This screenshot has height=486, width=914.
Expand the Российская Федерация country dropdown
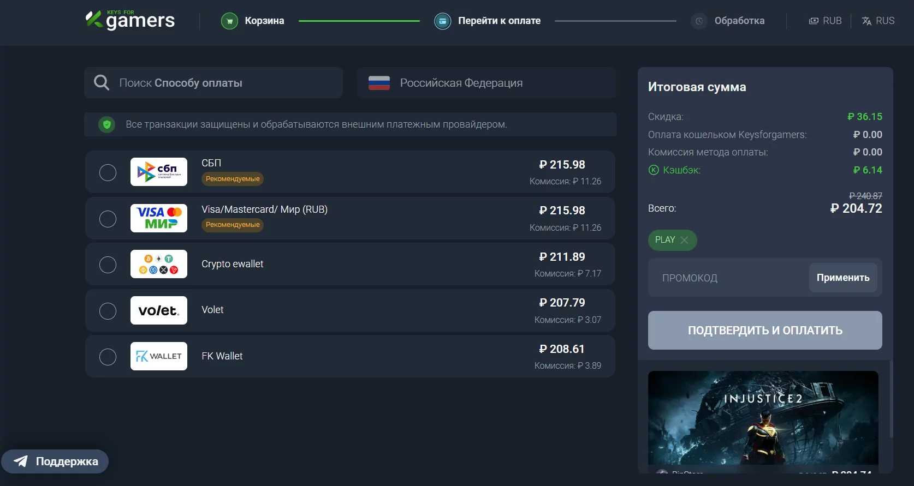tap(486, 83)
